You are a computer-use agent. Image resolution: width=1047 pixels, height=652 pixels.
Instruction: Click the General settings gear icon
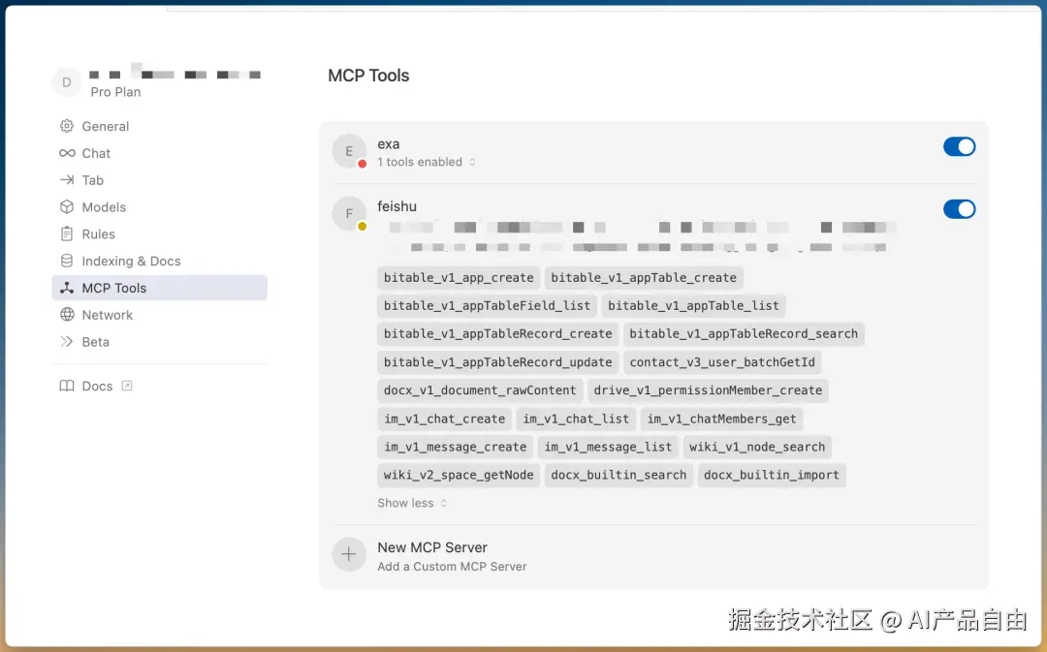[66, 126]
